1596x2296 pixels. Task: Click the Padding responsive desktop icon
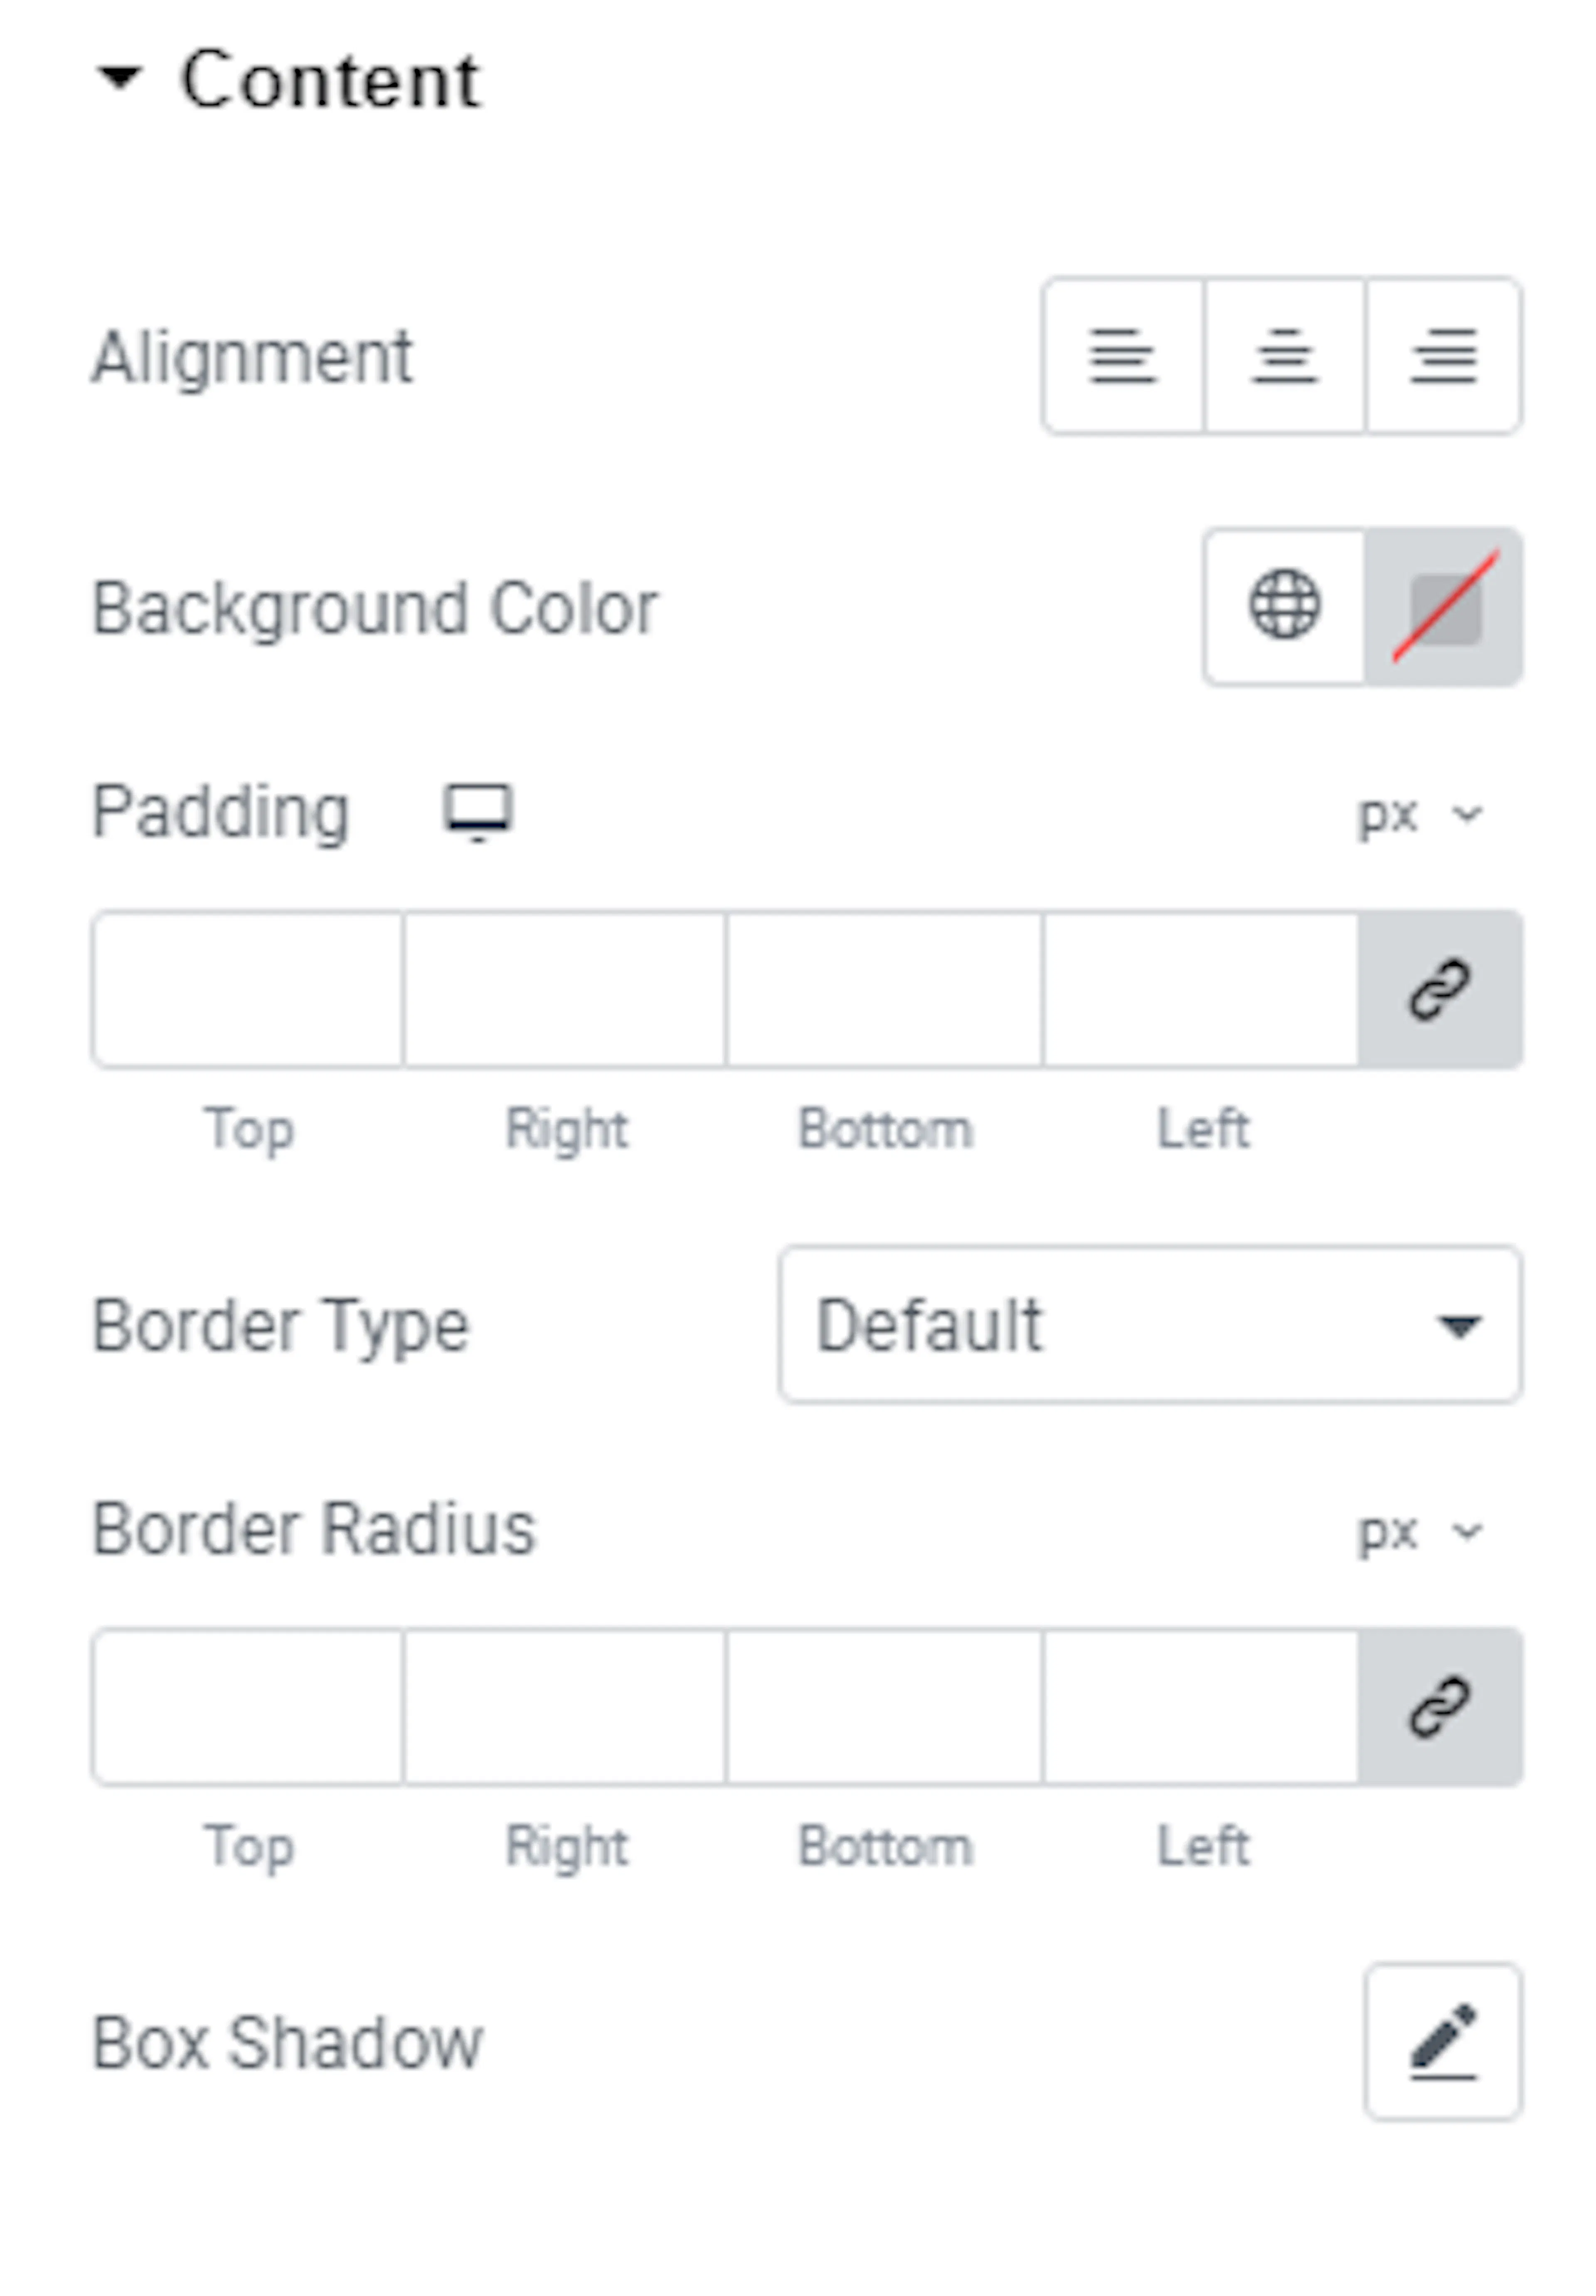[478, 811]
